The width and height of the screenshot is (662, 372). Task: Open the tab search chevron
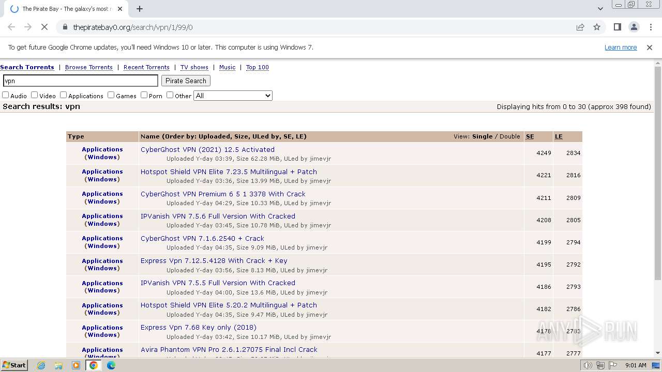pyautogui.click(x=600, y=9)
